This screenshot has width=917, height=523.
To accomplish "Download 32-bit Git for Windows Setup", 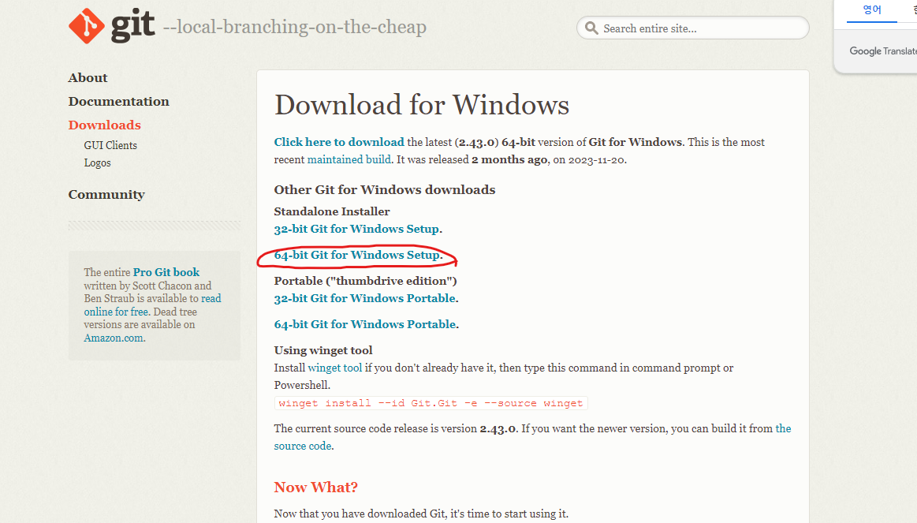I will (356, 229).
